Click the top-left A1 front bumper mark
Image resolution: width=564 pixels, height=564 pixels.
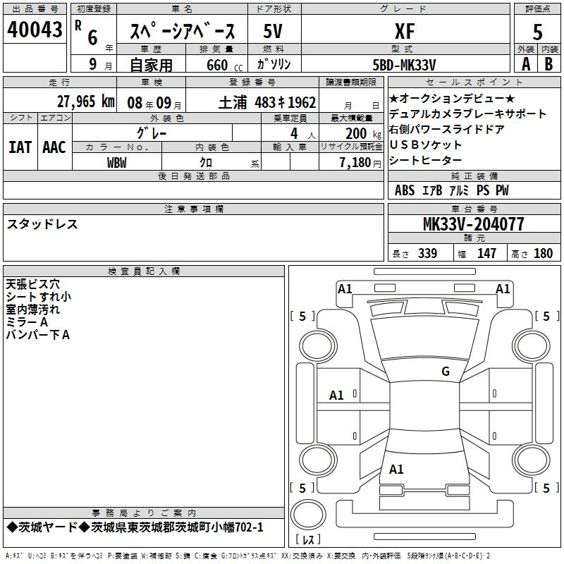click(x=345, y=289)
